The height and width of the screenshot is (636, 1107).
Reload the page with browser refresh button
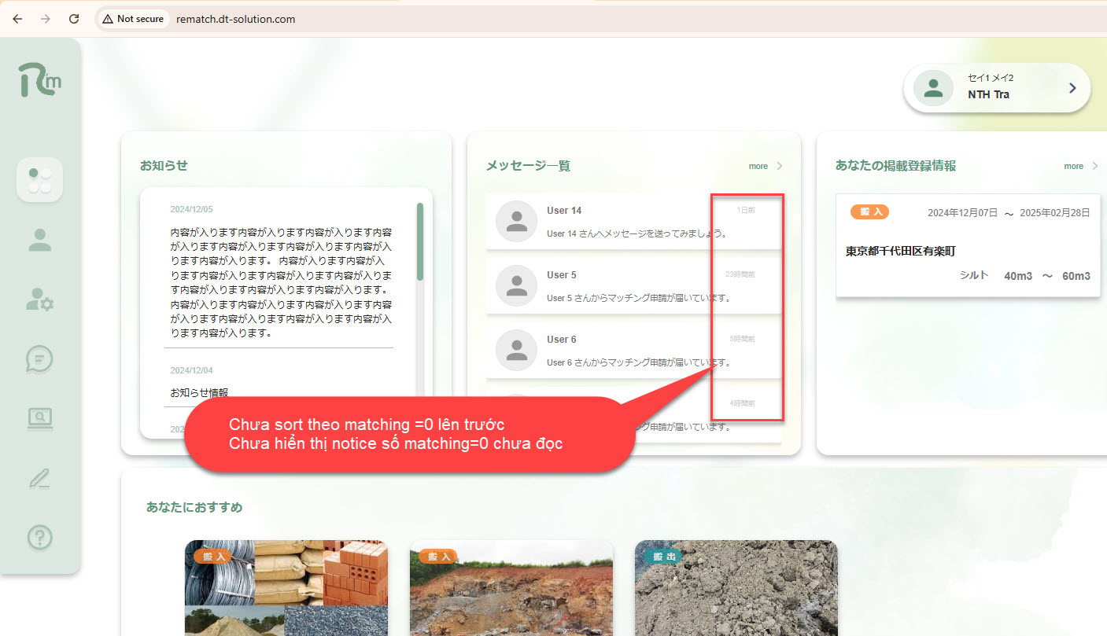pos(74,19)
